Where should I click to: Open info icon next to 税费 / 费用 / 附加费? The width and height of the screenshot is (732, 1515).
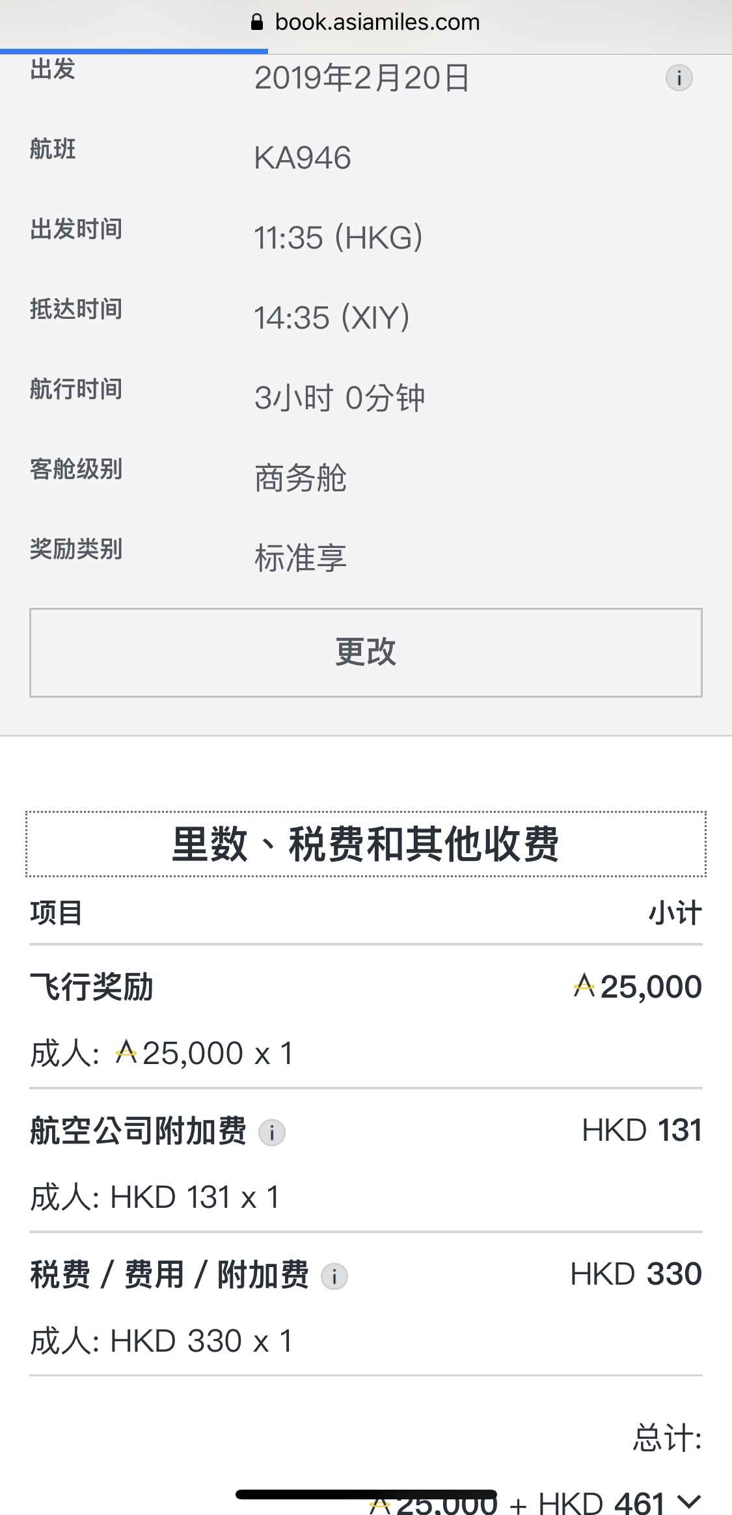click(x=334, y=1276)
